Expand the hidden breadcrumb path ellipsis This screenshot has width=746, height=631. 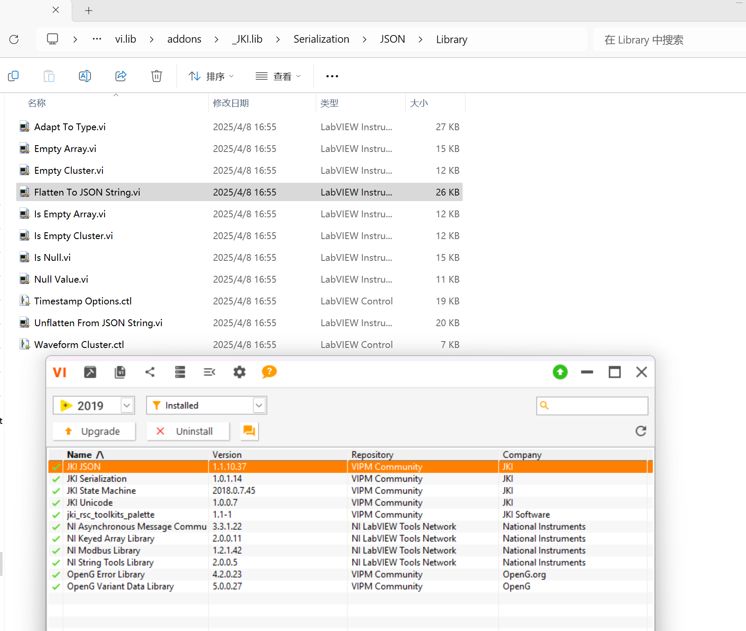[97, 39]
